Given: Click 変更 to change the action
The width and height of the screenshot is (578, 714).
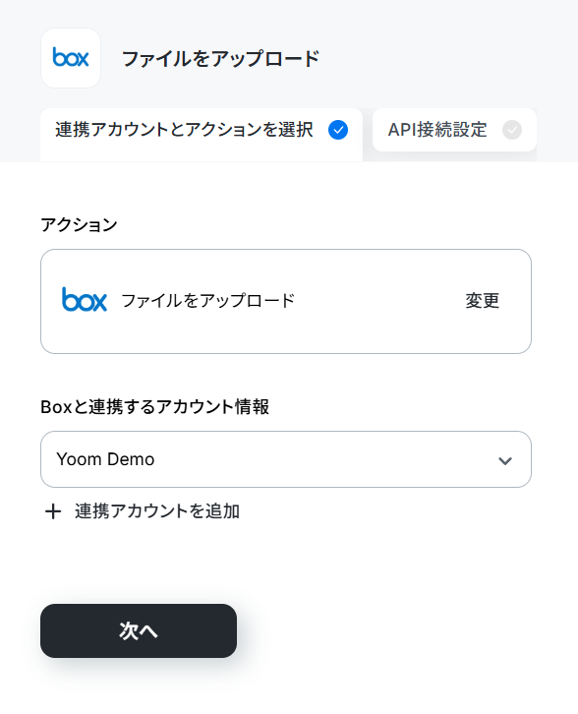Looking at the screenshot, I should (483, 301).
